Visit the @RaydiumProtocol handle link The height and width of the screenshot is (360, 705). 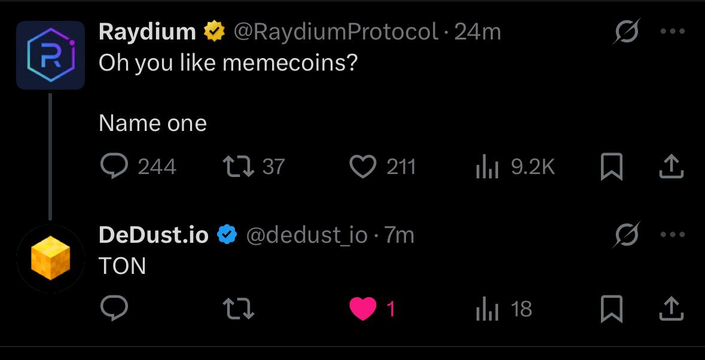(x=335, y=32)
